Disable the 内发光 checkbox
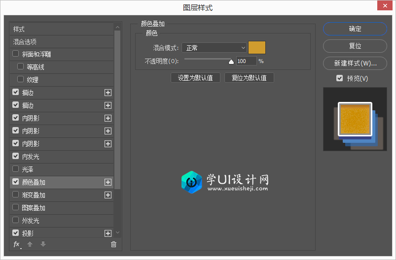 [16, 156]
